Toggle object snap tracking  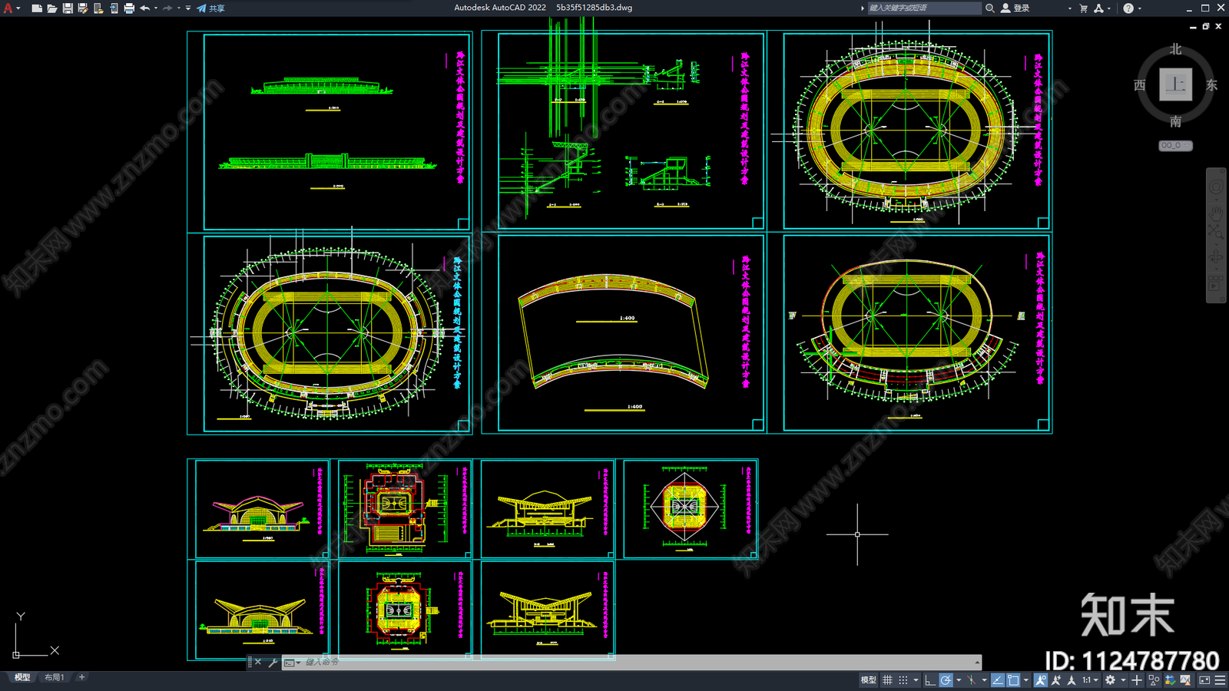coord(998,680)
